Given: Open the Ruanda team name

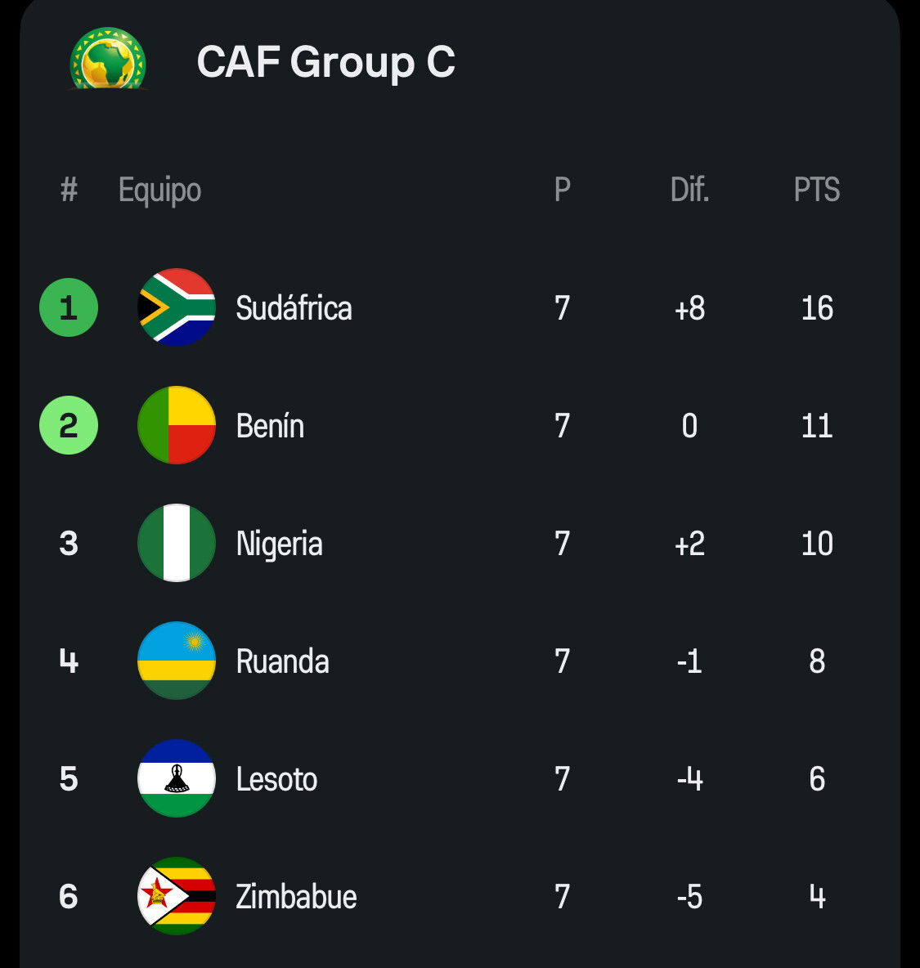Looking at the screenshot, I should pyautogui.click(x=282, y=661).
